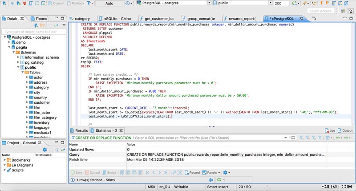The image size is (356, 191).
Task: Go to first row in the results toolbar
Action: click(x=148, y=173)
